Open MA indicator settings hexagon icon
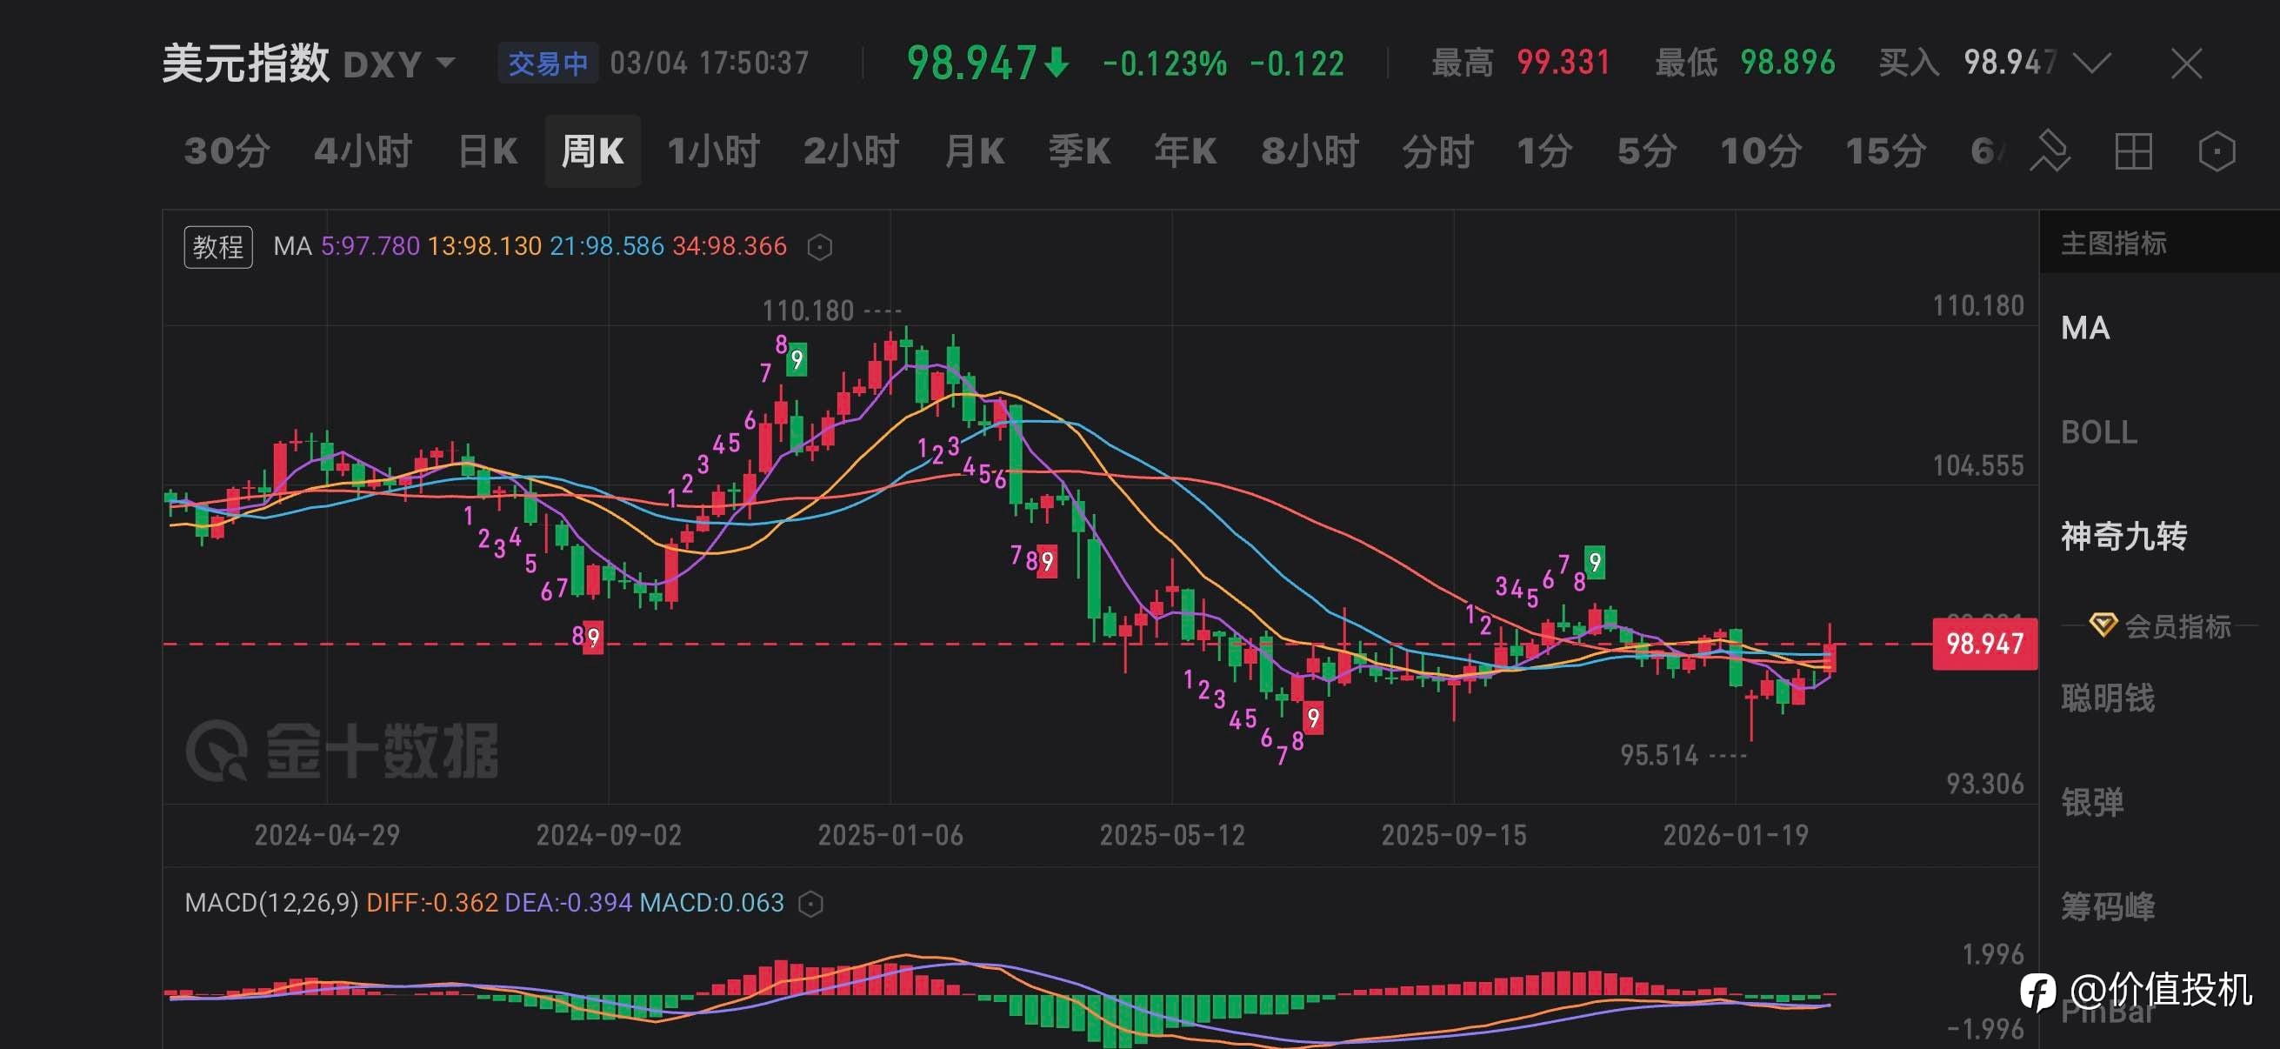2280x1049 pixels. [x=820, y=247]
